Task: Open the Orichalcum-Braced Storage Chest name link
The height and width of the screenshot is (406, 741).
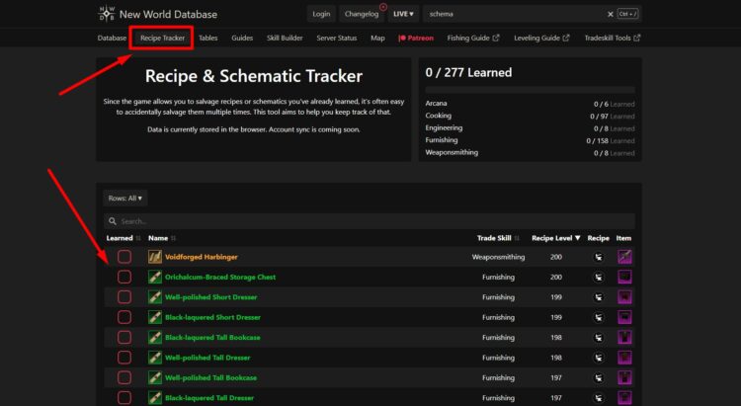Action: pos(220,277)
